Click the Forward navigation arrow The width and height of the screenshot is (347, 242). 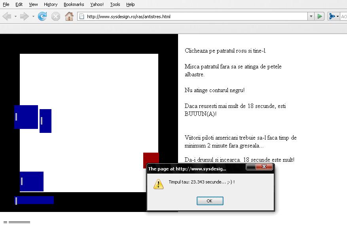[x=24, y=17]
